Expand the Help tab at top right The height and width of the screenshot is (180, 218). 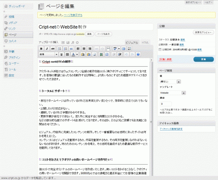[208, 2]
